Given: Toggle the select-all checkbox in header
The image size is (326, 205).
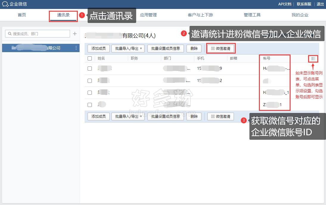Looking at the screenshot, I should [90, 58].
